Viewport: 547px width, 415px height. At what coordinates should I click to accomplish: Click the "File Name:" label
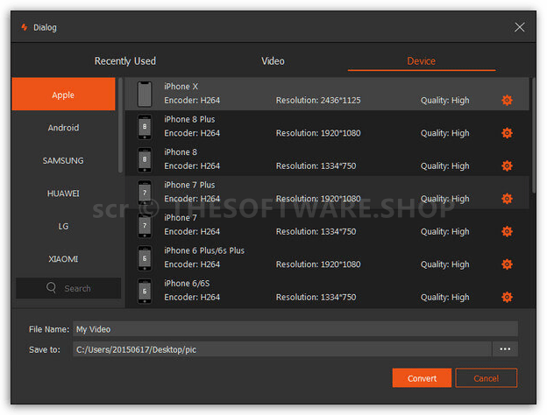pyautogui.click(x=49, y=329)
